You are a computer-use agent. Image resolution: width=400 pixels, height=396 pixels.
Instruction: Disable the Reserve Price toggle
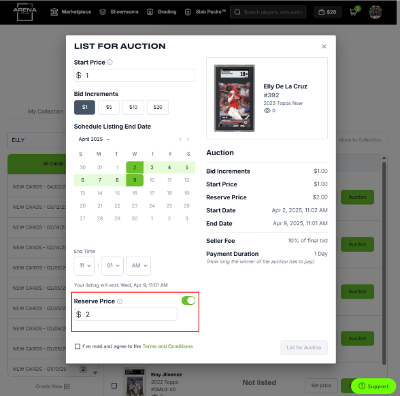pyautogui.click(x=188, y=301)
